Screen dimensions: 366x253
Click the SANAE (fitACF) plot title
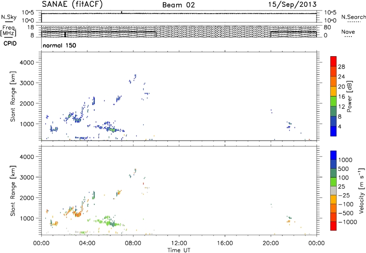[x=72, y=4]
